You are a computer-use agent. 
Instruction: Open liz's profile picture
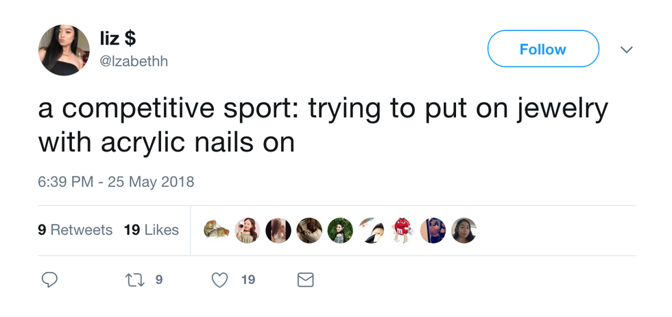click(64, 50)
